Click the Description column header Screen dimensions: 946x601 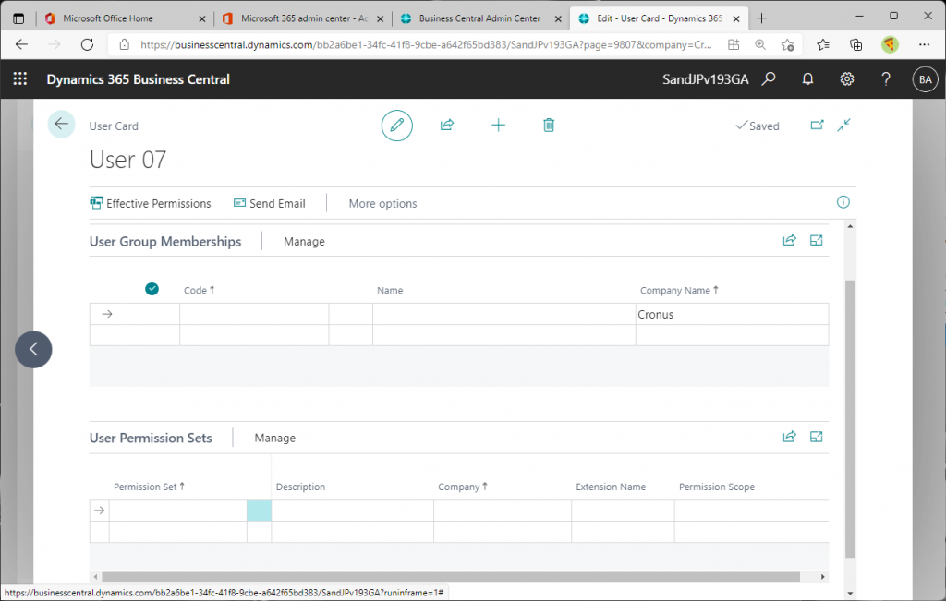point(300,487)
